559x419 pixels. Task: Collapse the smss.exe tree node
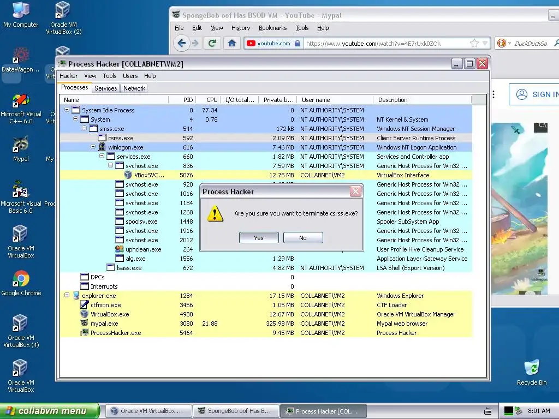coord(85,128)
